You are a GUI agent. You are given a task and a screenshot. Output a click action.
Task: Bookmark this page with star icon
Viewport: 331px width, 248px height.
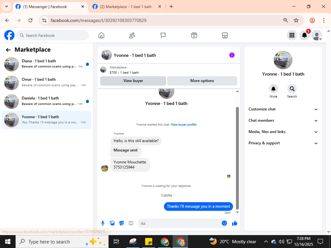296,20
